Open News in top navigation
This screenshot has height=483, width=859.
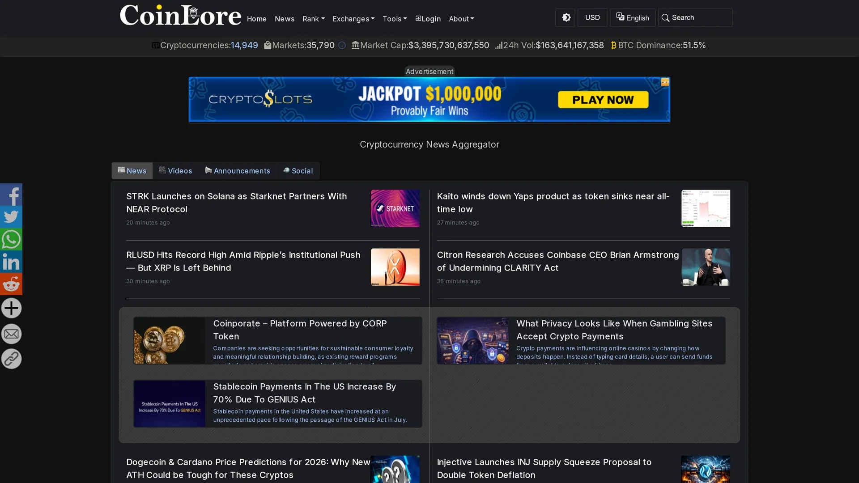[285, 19]
